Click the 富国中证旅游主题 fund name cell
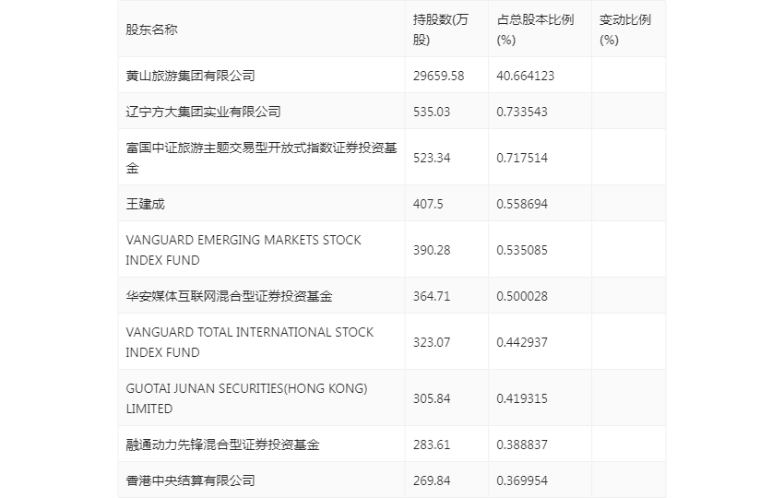Viewport: 784px width, 498px height. pyautogui.click(x=262, y=158)
